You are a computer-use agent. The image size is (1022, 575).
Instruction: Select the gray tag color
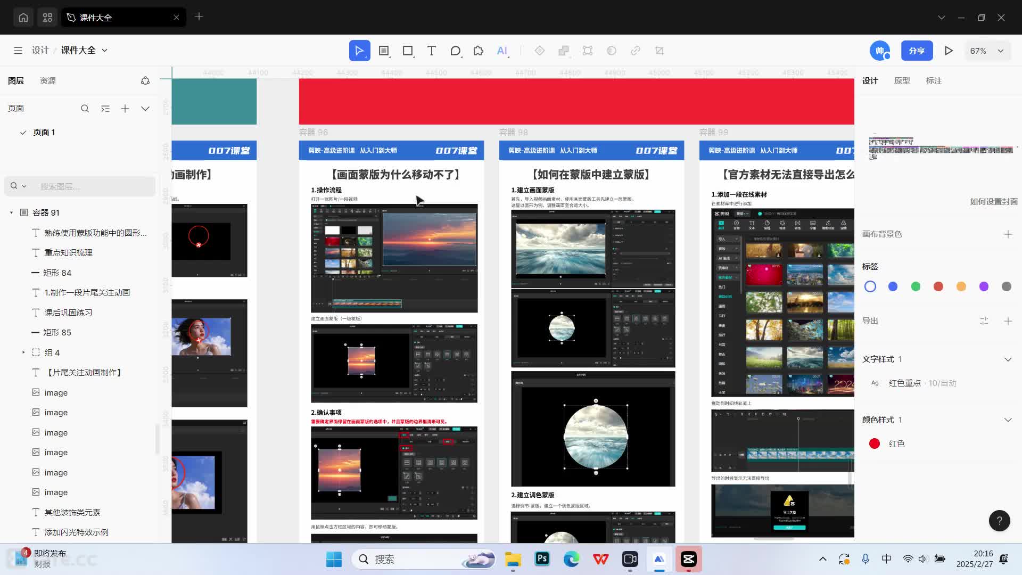point(1007,287)
